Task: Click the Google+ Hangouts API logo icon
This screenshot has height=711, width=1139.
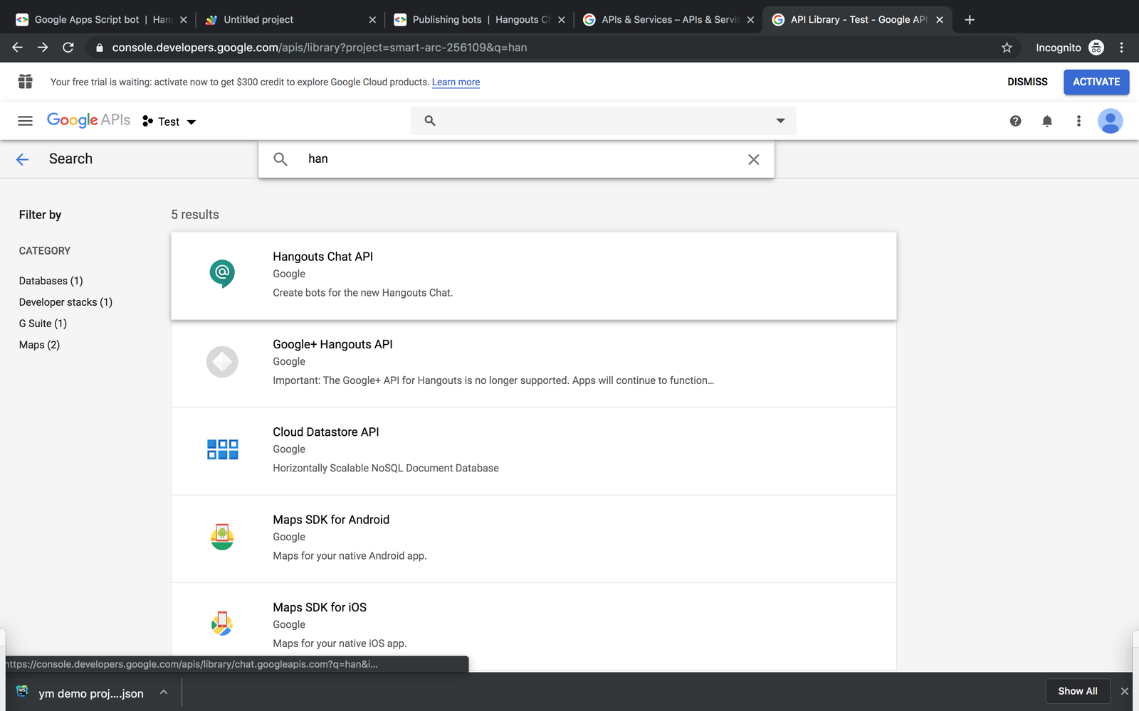Action: [222, 362]
